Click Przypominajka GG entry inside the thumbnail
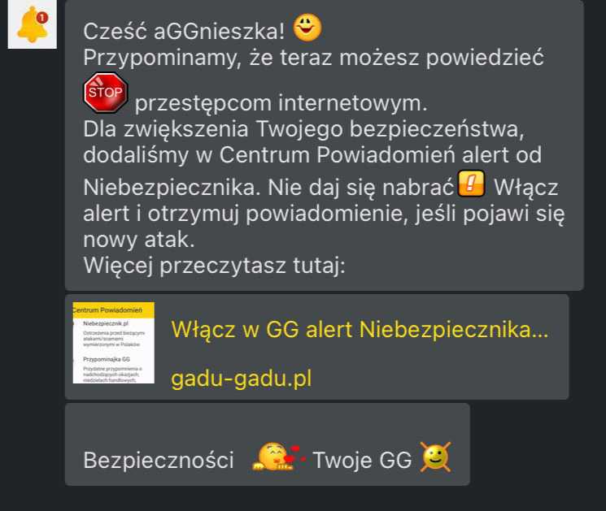 (x=107, y=359)
